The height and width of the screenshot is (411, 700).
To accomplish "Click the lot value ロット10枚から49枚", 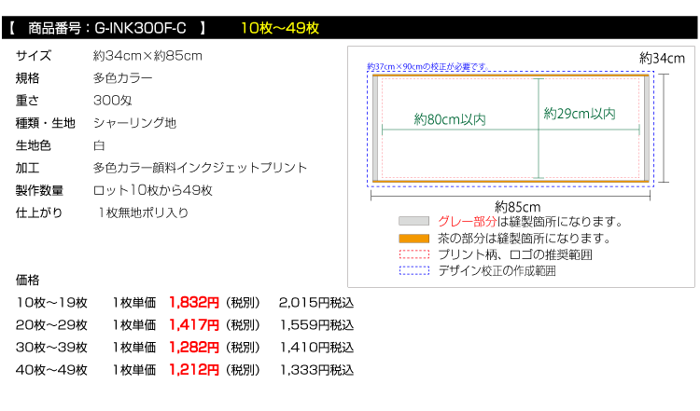I will 153,190.
